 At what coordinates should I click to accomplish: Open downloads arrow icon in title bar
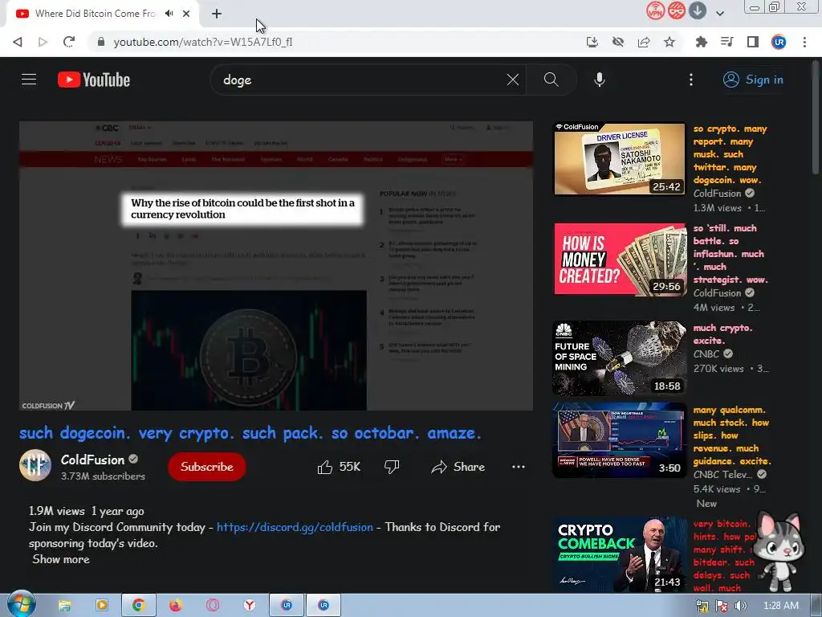coord(698,10)
